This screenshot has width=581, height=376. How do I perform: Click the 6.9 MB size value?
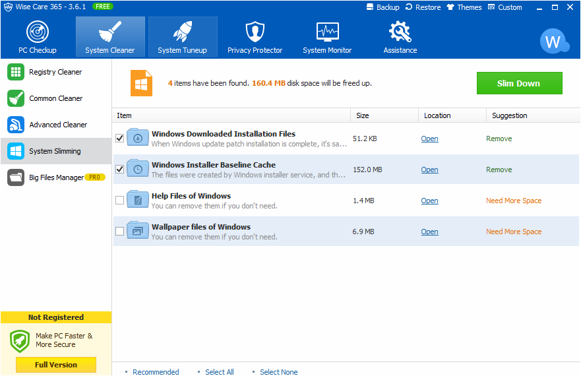click(363, 232)
